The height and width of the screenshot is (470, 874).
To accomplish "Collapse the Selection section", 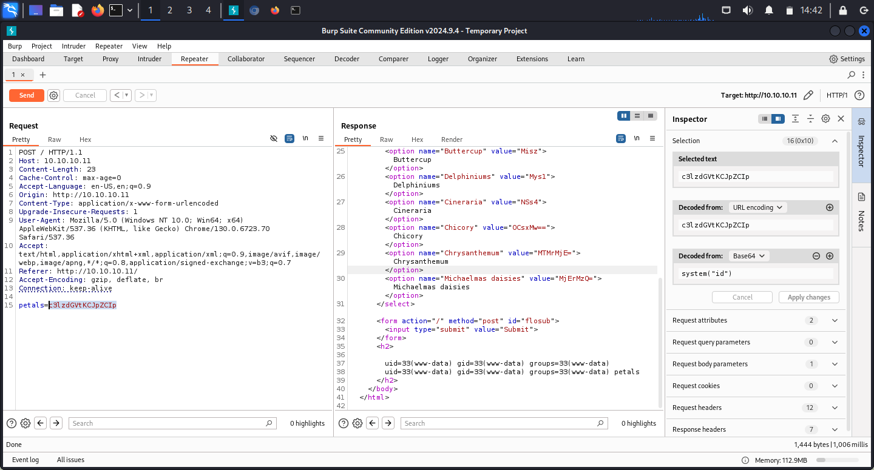I will click(x=835, y=141).
